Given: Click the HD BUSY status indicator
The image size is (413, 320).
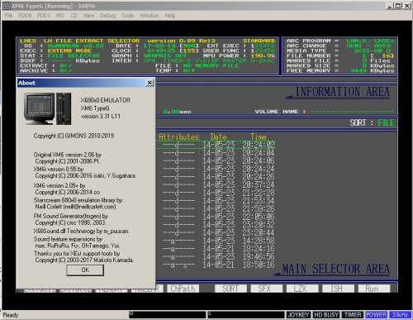Looking at the screenshot, I should click(x=326, y=315).
